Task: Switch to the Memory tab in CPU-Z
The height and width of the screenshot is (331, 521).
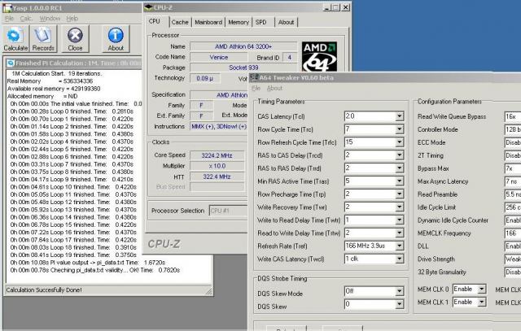Action: click(239, 22)
